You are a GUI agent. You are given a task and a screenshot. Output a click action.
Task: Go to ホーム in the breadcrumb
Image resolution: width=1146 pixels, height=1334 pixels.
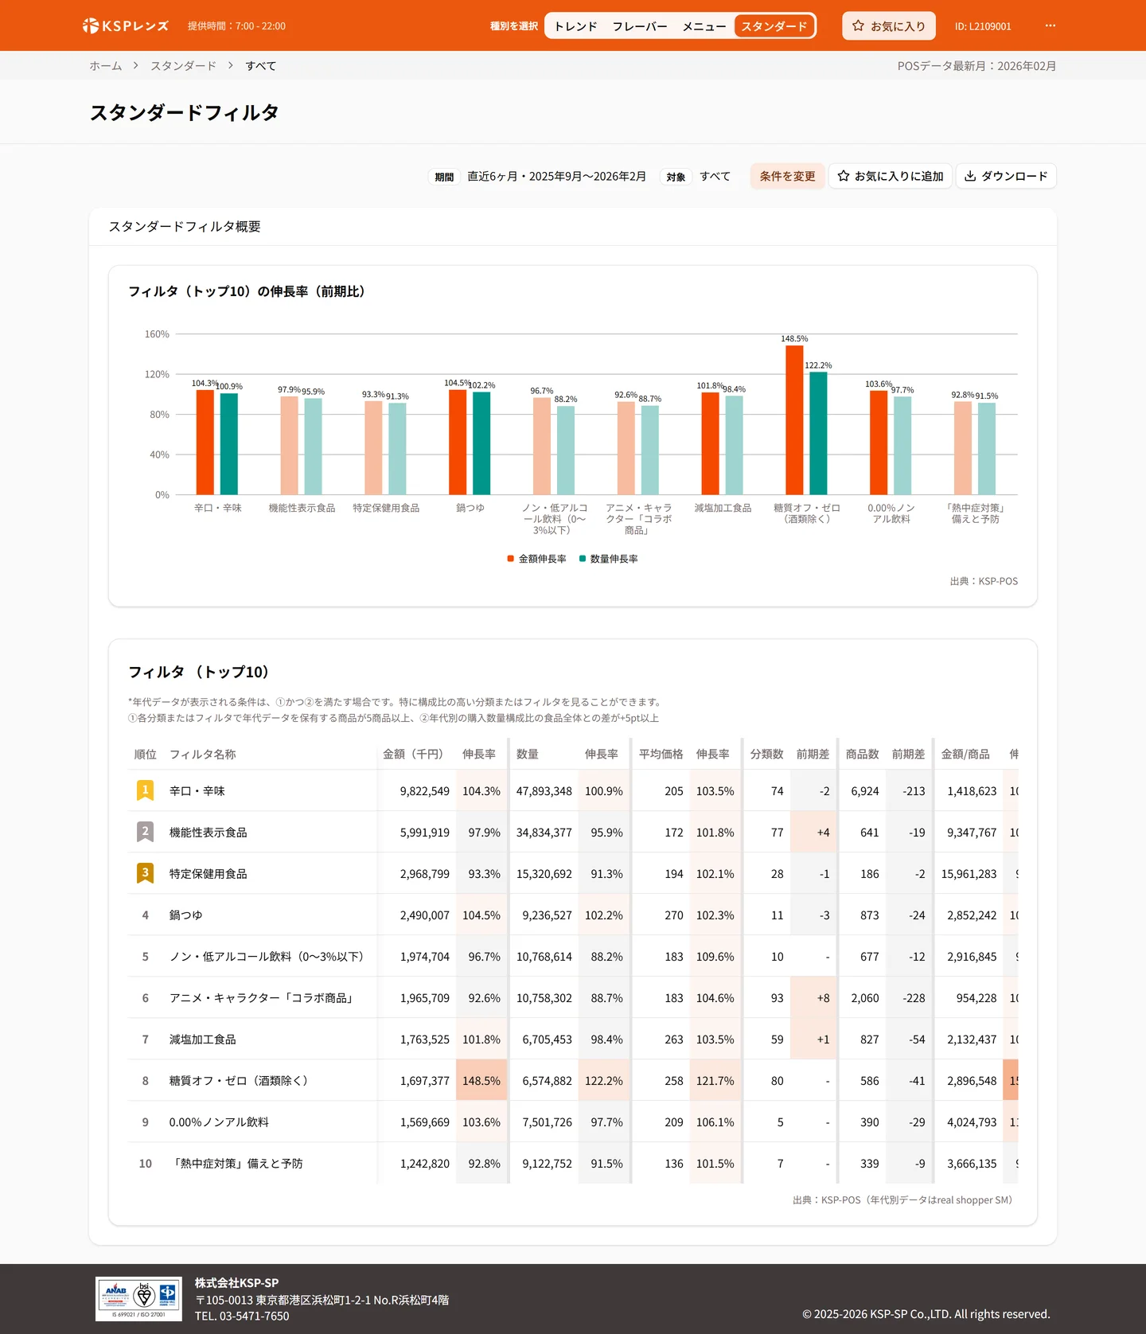tap(105, 66)
